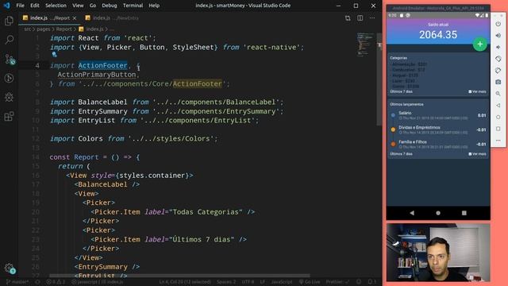Tap the Dívidas e Empréstimos entry
This screenshot has width=508, height=286.
click(x=438, y=129)
